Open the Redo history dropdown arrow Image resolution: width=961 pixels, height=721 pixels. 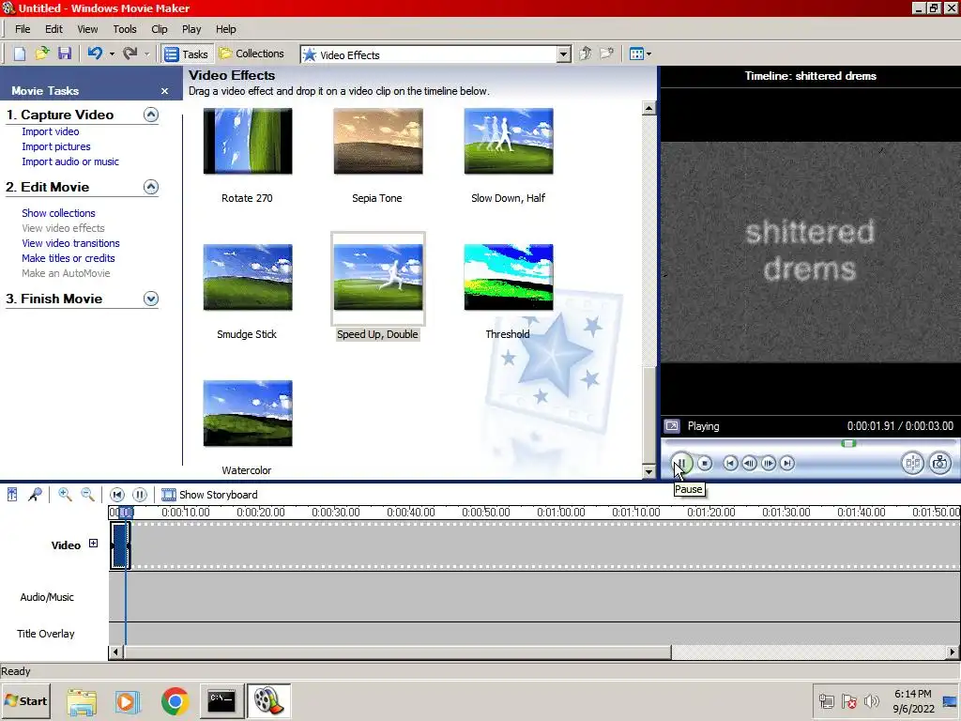[x=146, y=54]
